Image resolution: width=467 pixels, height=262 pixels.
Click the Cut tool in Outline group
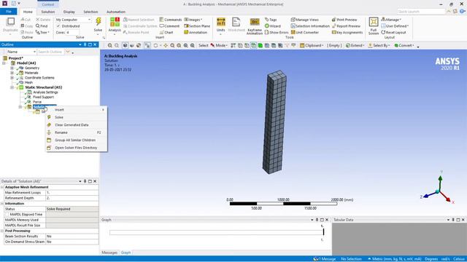point(26,20)
